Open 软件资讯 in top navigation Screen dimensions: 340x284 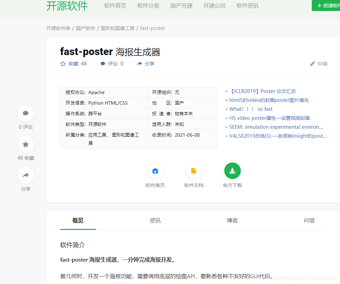(x=247, y=6)
